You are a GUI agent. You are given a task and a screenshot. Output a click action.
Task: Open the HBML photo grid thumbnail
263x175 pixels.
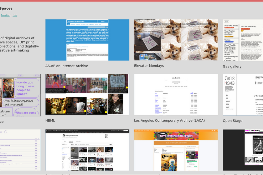coord(87,95)
